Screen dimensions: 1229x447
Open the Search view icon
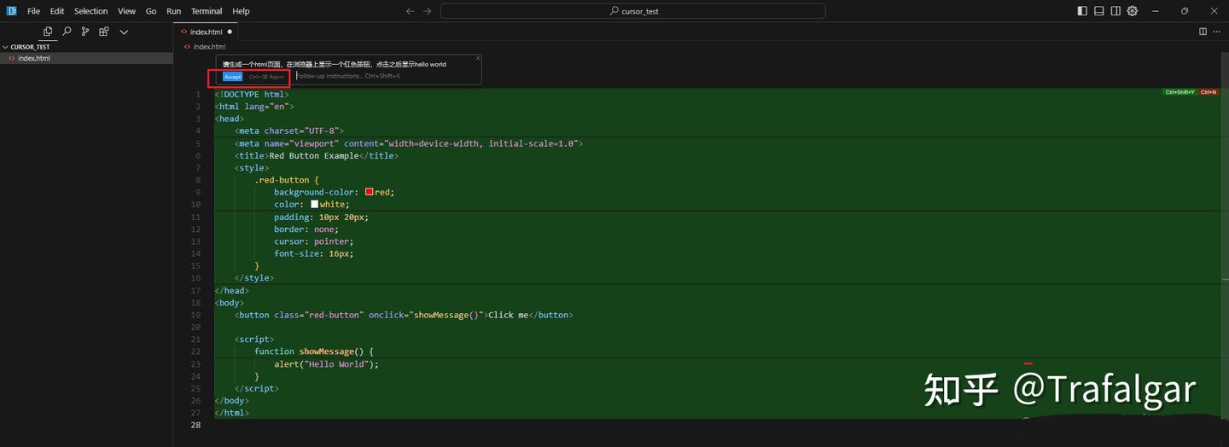(x=67, y=32)
